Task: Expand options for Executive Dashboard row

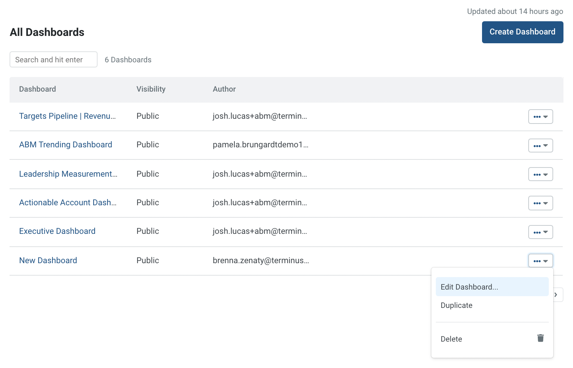Action: (540, 232)
